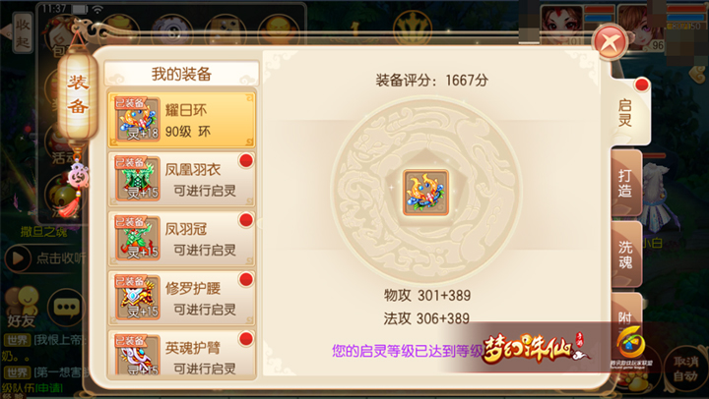The image size is (709, 399).
Task: Click the 我的装备 header
Action: [x=182, y=74]
